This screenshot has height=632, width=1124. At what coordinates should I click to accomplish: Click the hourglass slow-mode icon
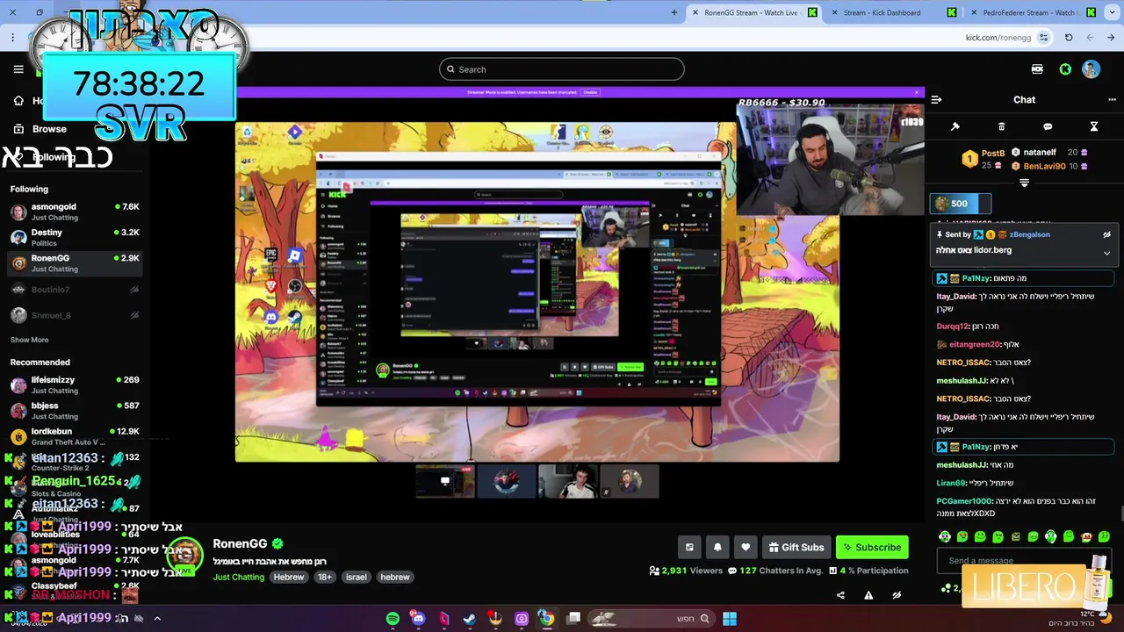[1094, 126]
